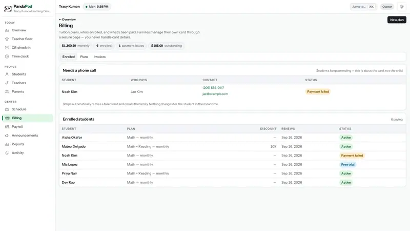The image size is (410, 231).
Task: Select Noah Kim in Needs a phone call
Action: point(70,92)
